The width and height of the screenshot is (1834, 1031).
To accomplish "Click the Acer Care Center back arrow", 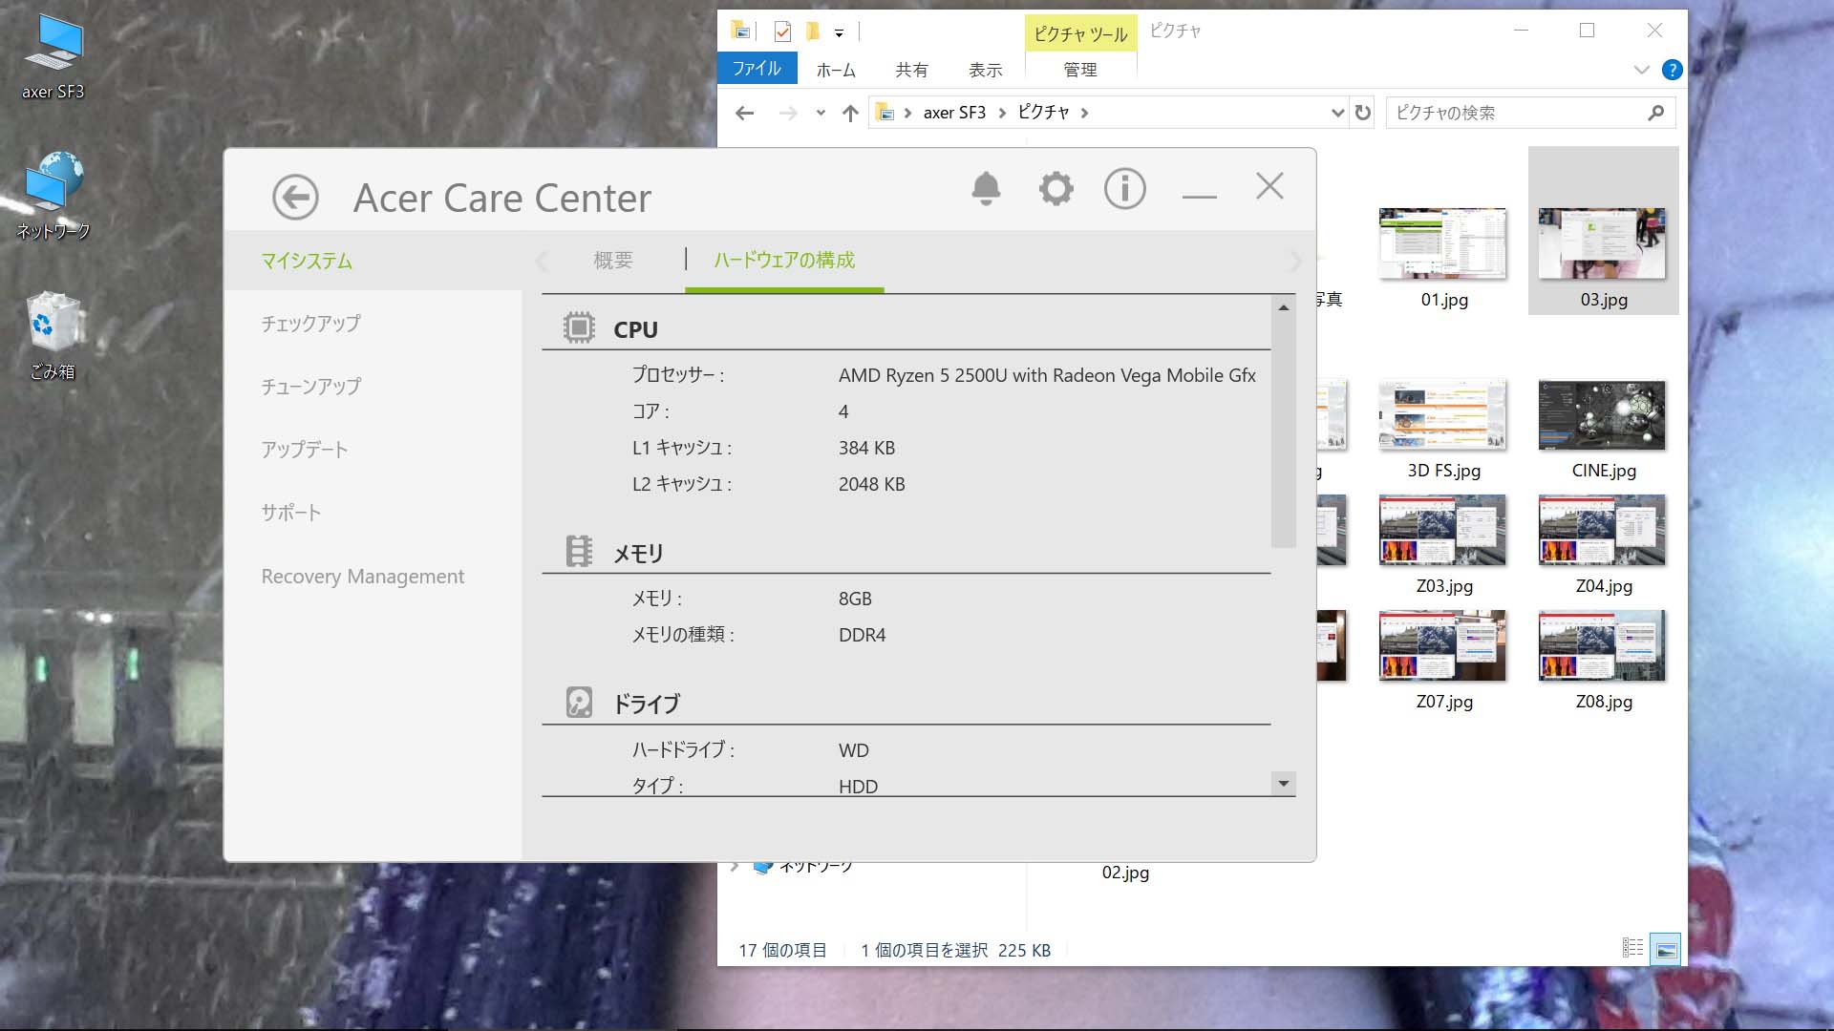I will (295, 198).
